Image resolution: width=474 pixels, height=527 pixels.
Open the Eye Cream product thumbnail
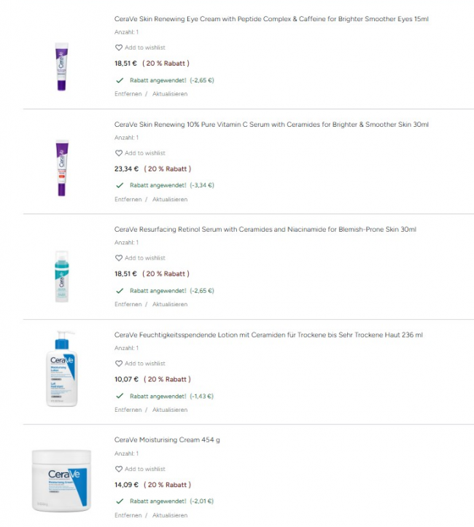(61, 66)
